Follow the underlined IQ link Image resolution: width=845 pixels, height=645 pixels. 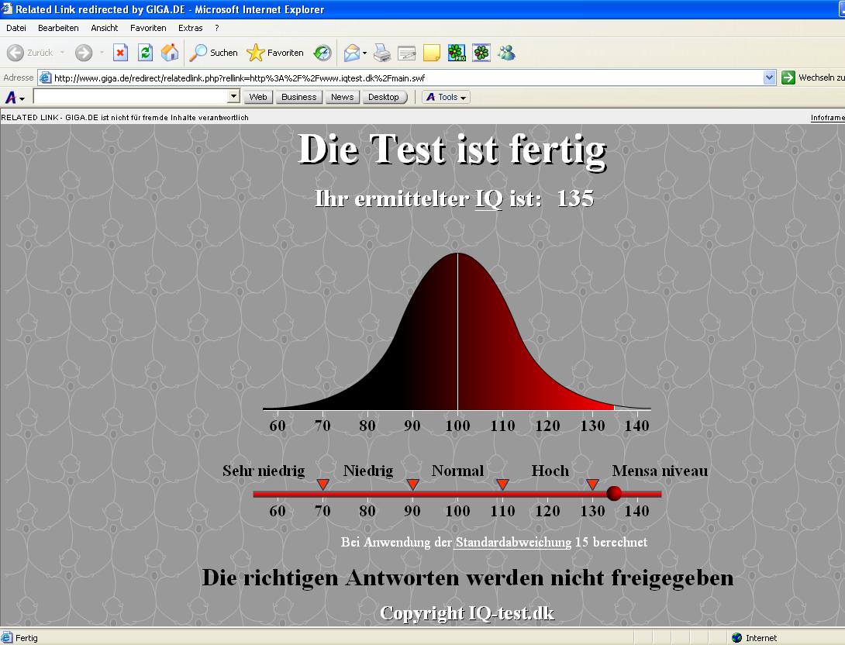(489, 198)
